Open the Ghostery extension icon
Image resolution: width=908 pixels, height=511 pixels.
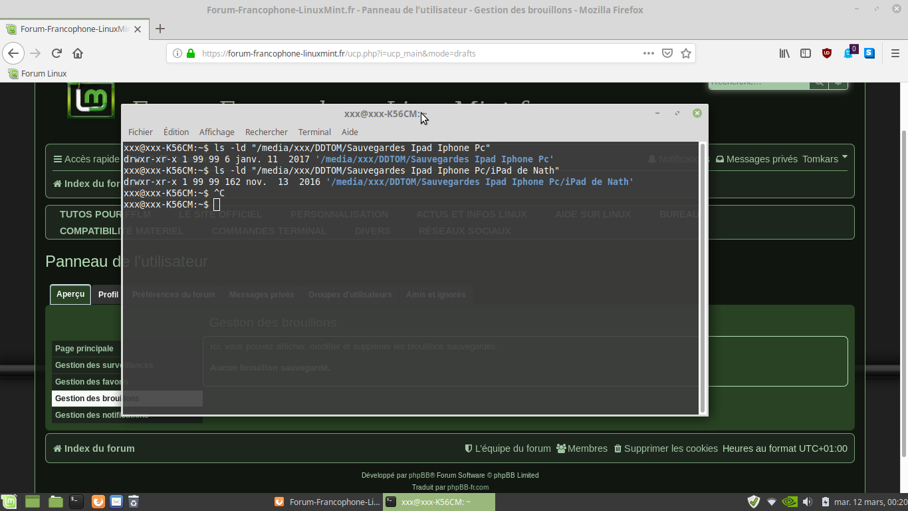pyautogui.click(x=849, y=53)
